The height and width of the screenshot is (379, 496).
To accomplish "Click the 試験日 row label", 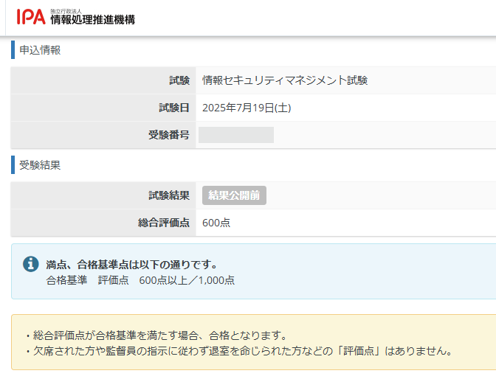I will [174, 108].
